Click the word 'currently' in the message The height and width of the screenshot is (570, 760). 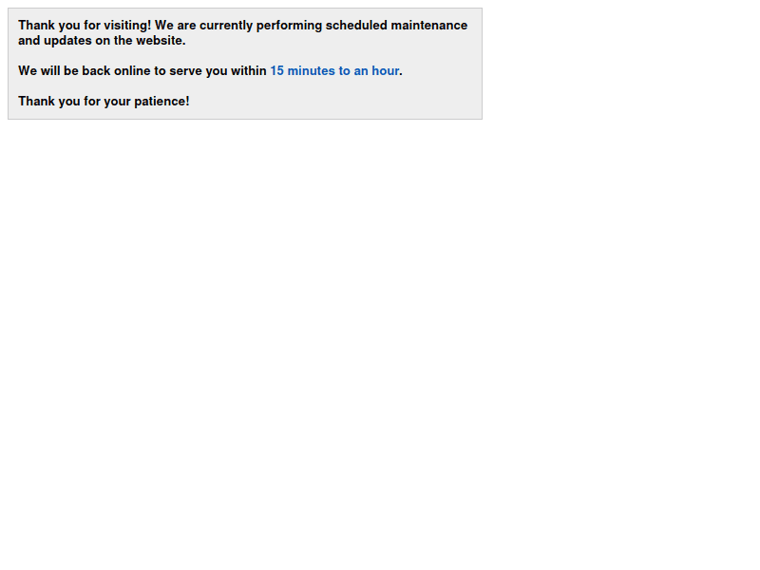[x=226, y=26]
